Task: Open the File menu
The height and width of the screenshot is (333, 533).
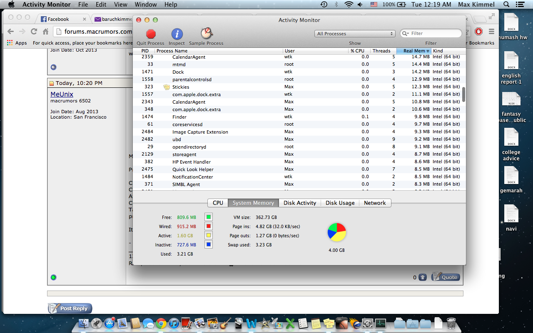Action: [x=83, y=5]
